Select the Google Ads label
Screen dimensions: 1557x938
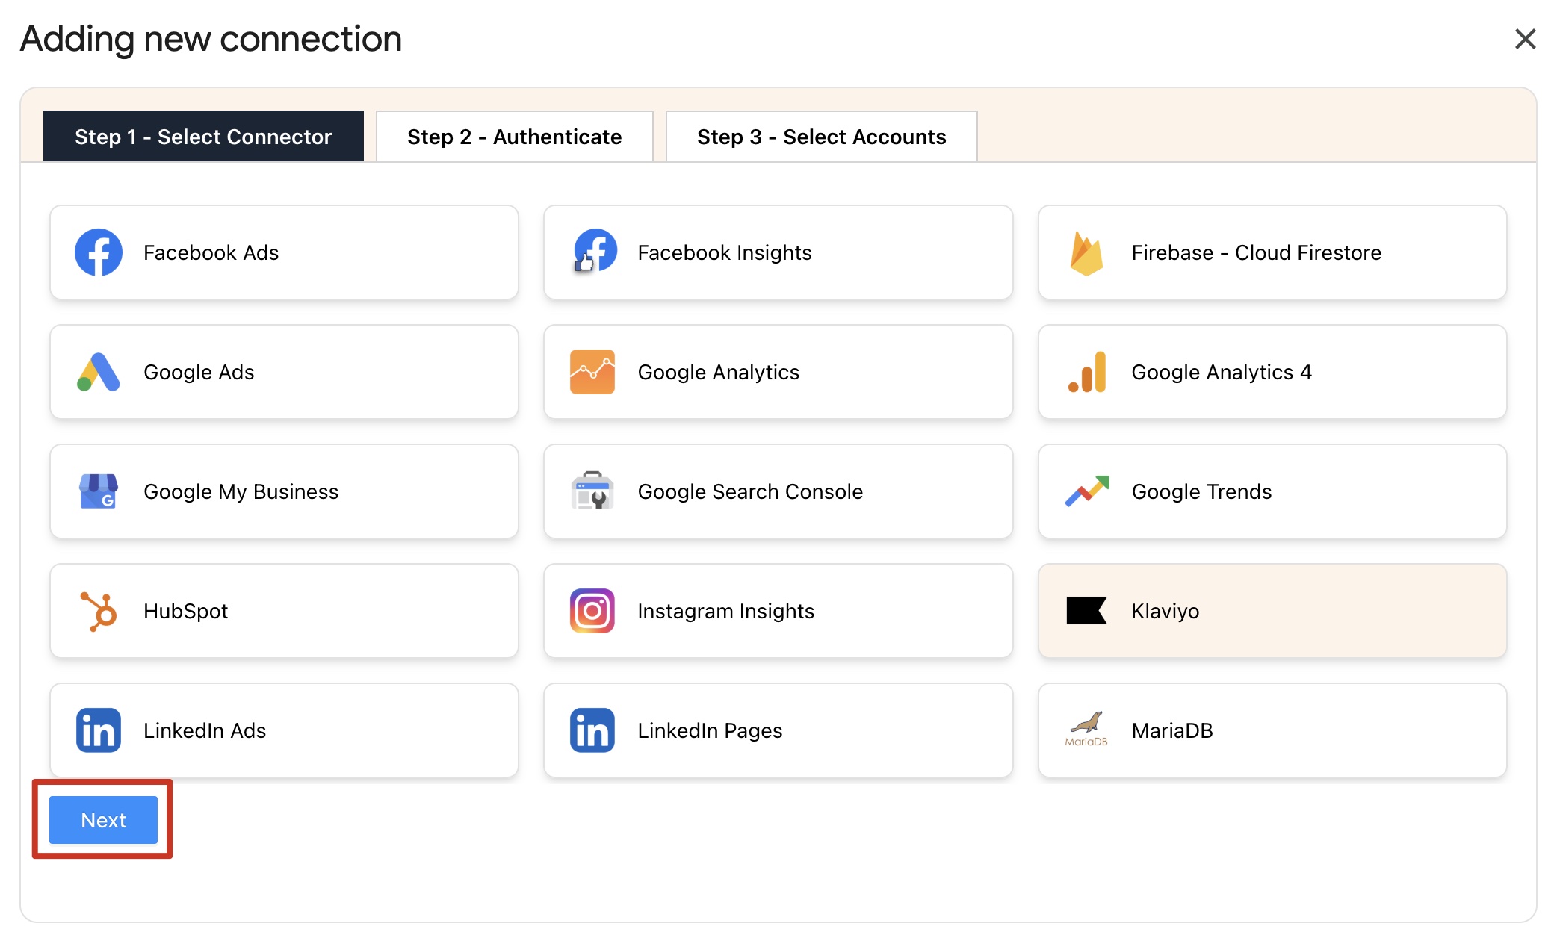[x=199, y=372]
